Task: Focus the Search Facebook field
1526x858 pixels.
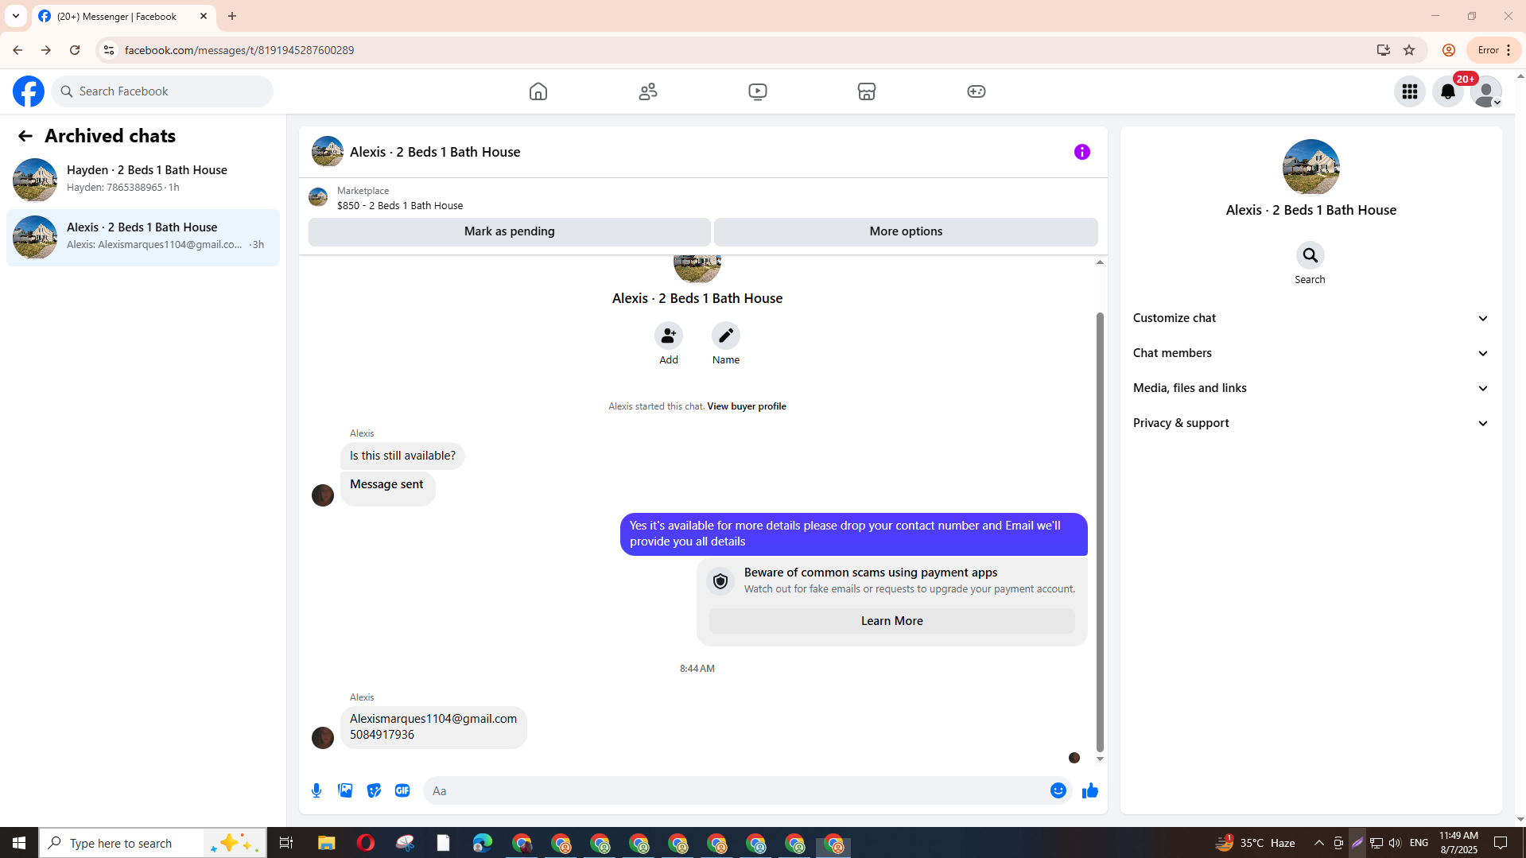Action: point(162,91)
